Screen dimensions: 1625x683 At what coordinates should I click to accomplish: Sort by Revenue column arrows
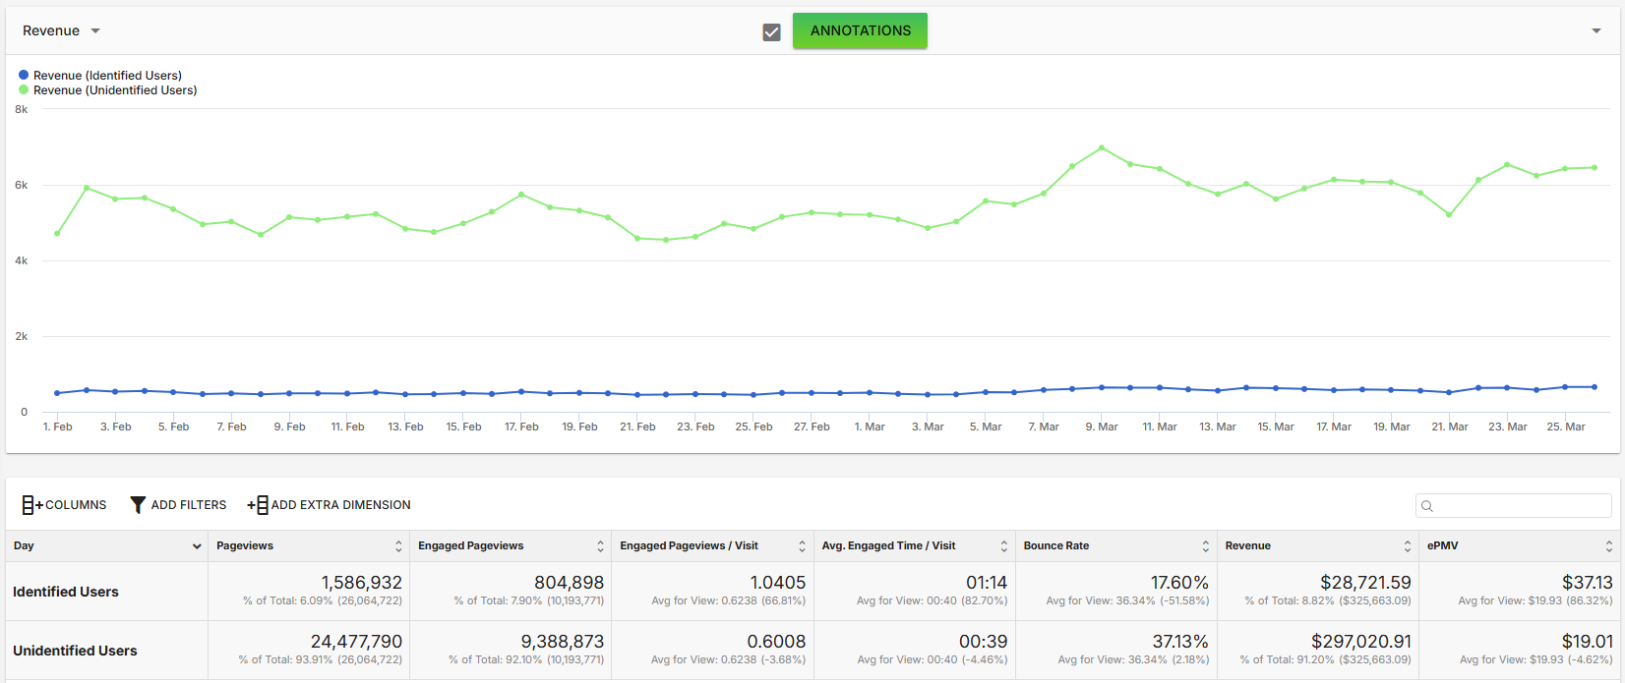click(1408, 546)
